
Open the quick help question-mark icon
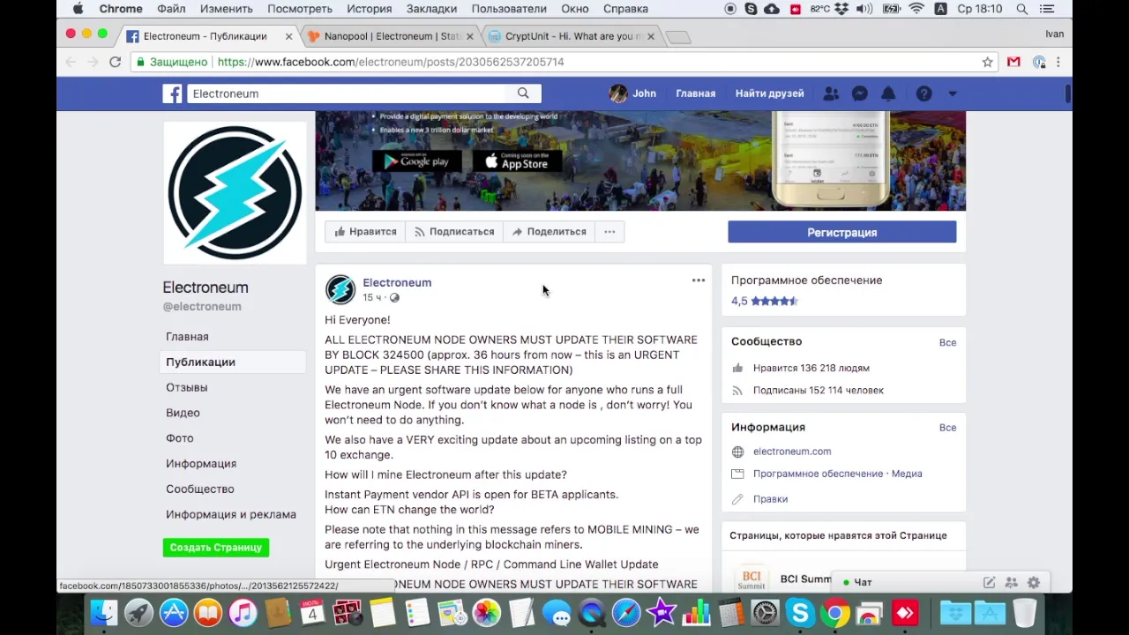point(923,93)
